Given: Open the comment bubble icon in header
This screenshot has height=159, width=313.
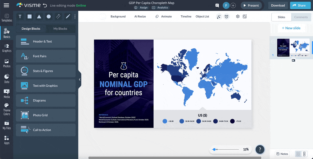Looking at the screenshot, I should [x=217, y=5].
